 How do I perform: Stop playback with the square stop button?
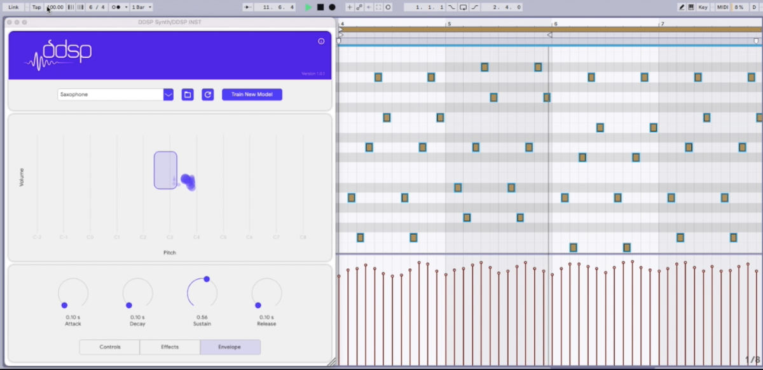pos(320,7)
